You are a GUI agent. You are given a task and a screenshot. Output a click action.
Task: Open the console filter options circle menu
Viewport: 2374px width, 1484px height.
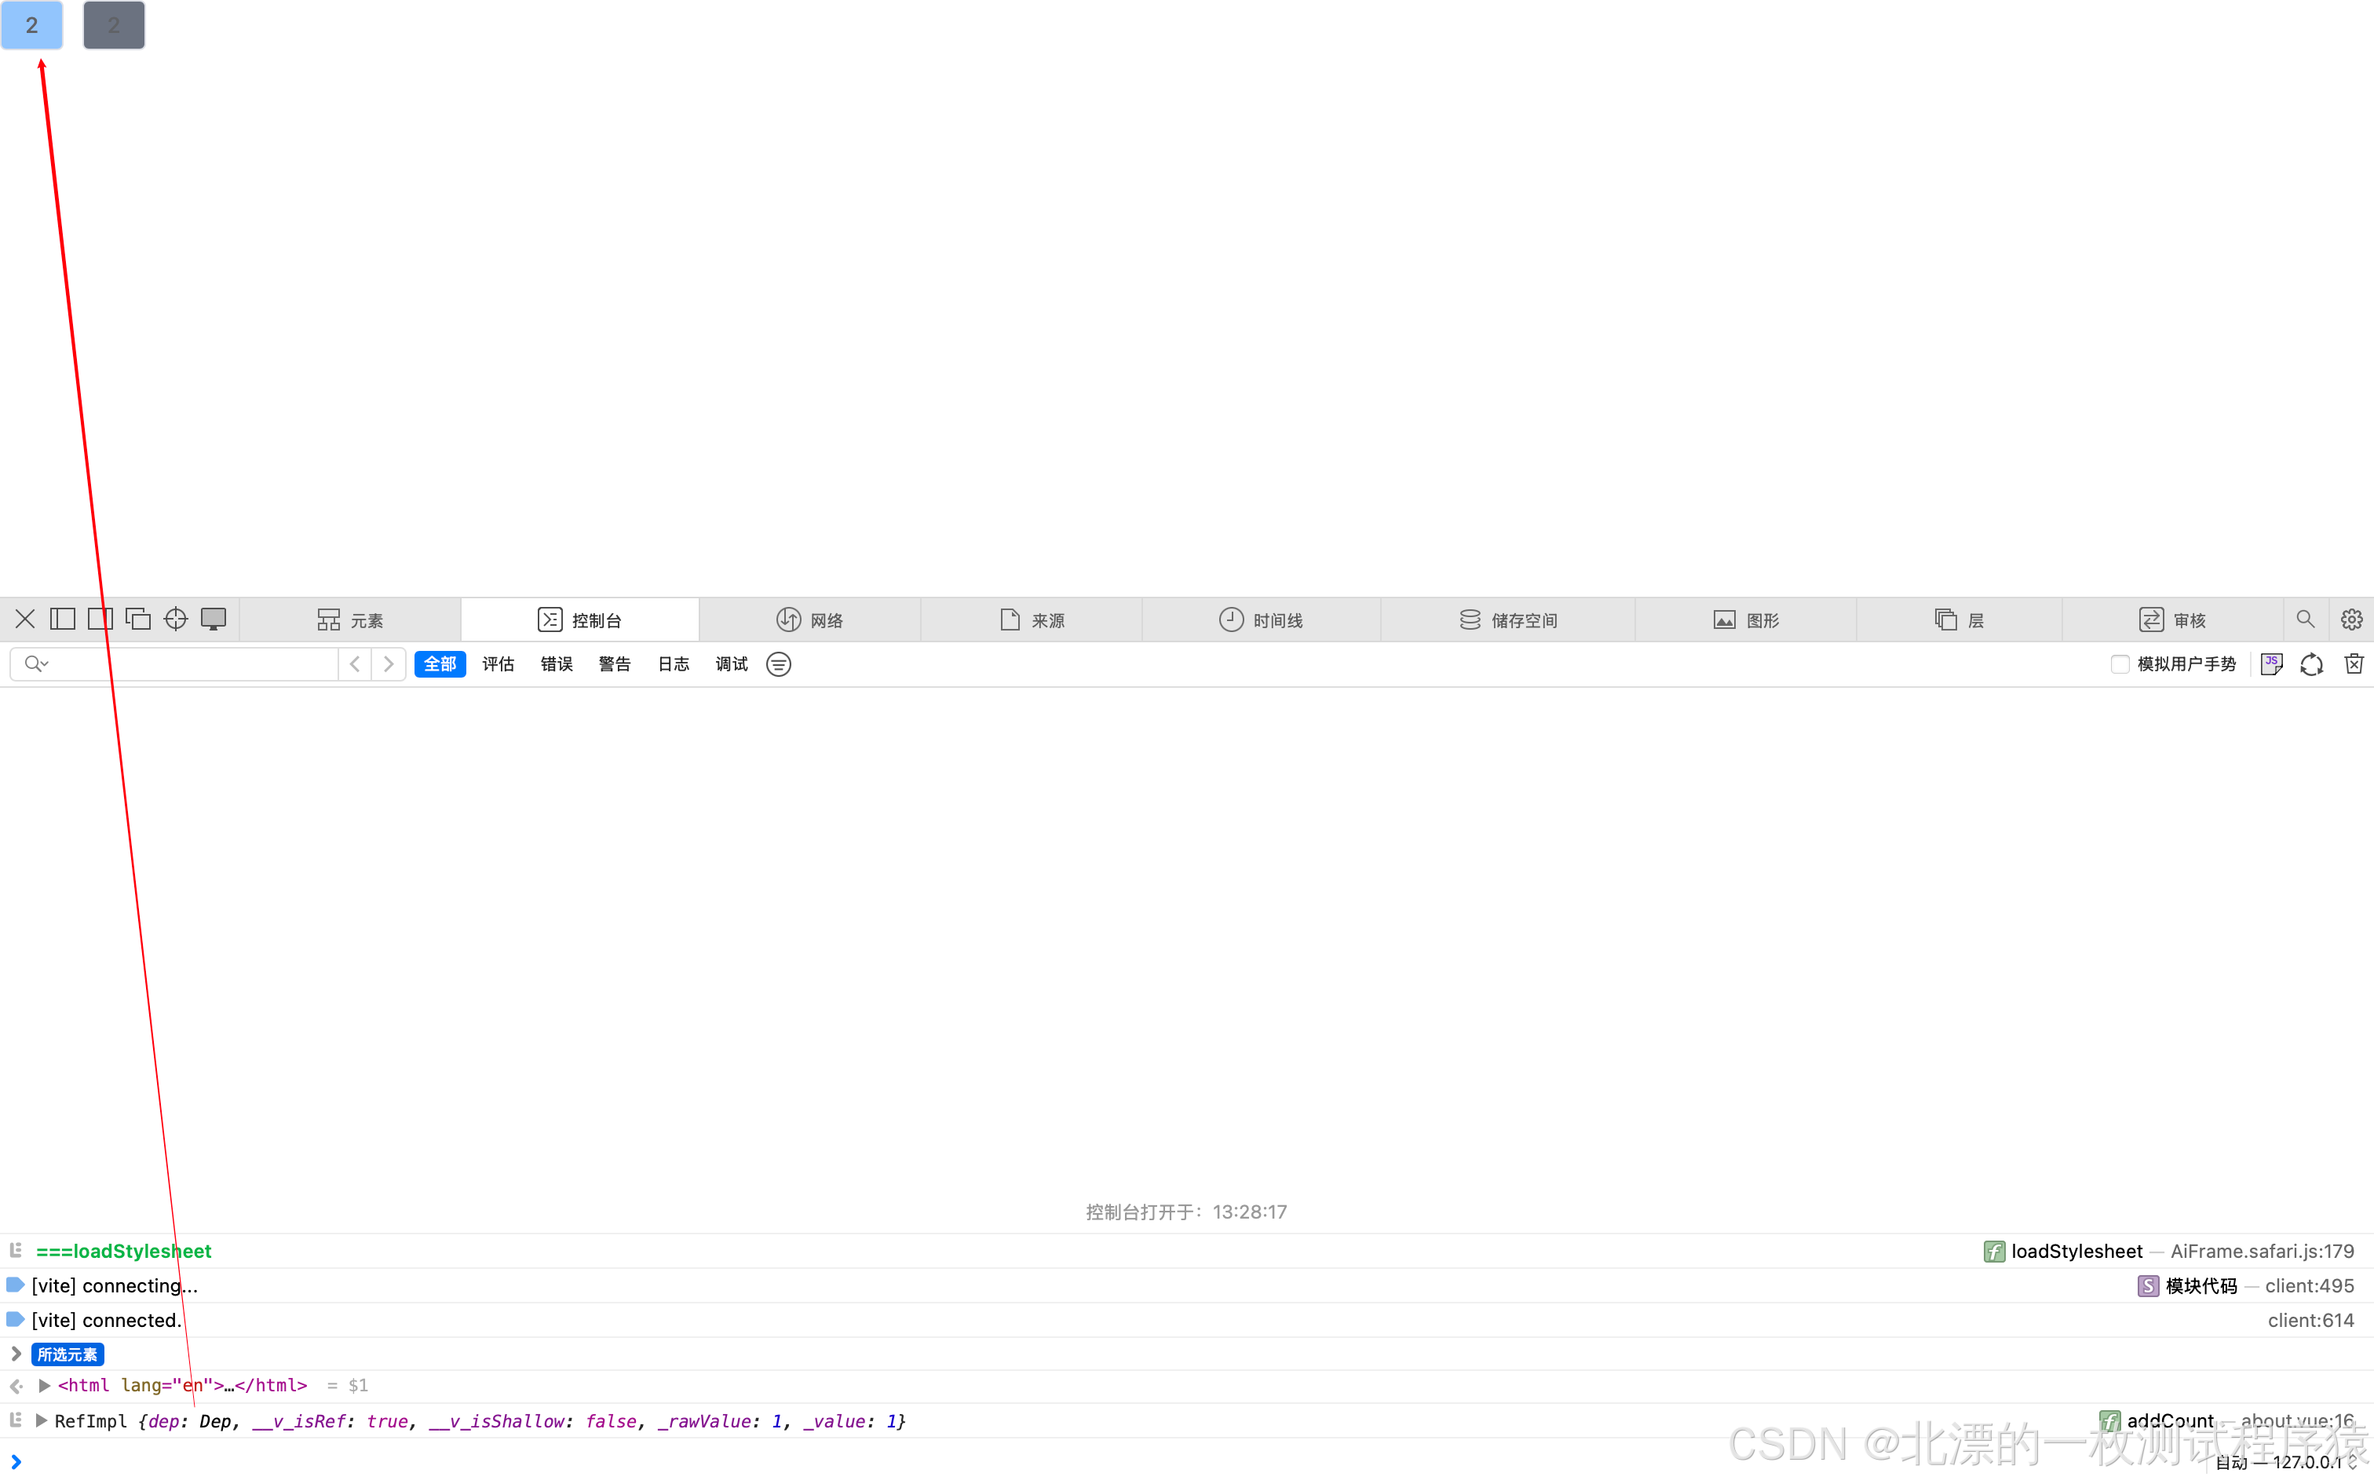778,664
